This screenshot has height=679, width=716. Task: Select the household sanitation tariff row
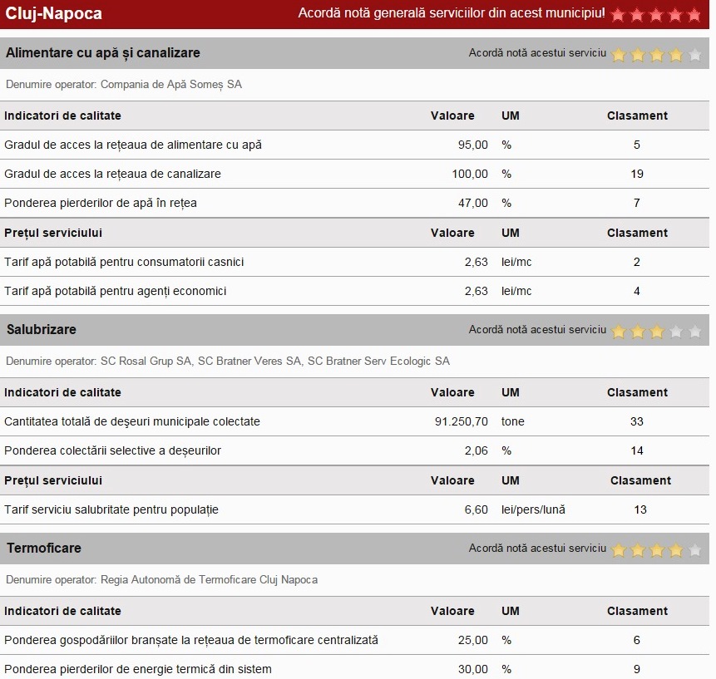111,509
